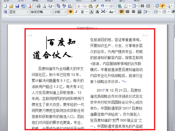This screenshot has height=131, width=175.
Task: Run spelling check icon with checkmark
Action: [64, 6]
